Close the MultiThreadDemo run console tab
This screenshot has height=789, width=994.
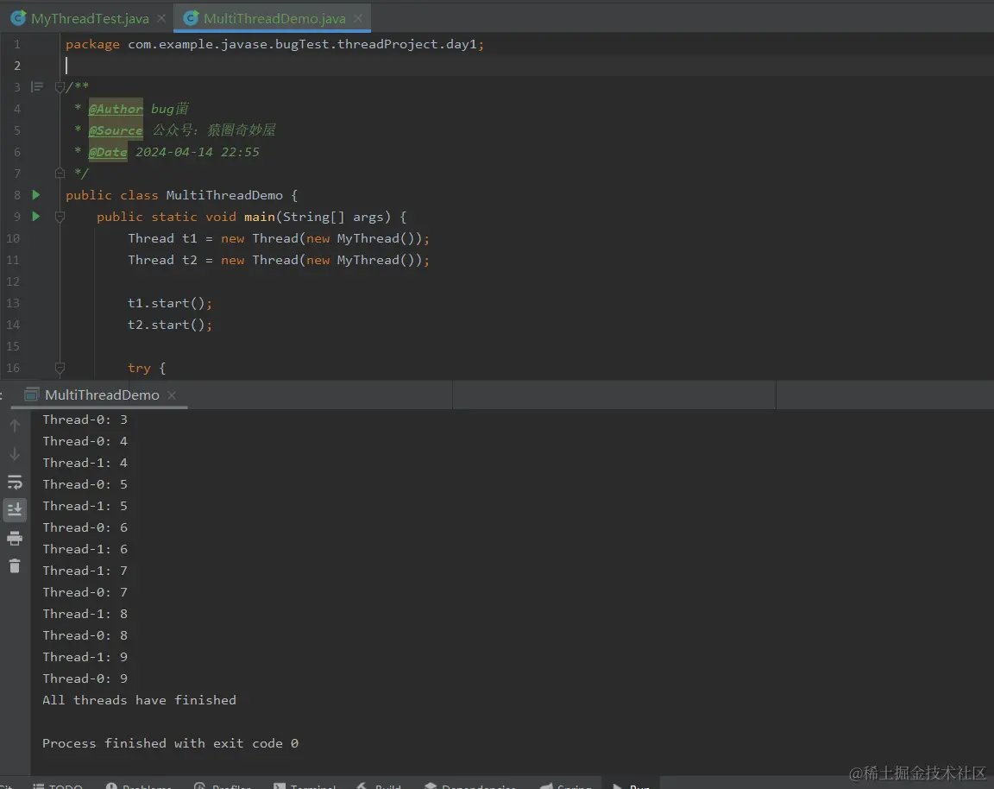(x=171, y=394)
